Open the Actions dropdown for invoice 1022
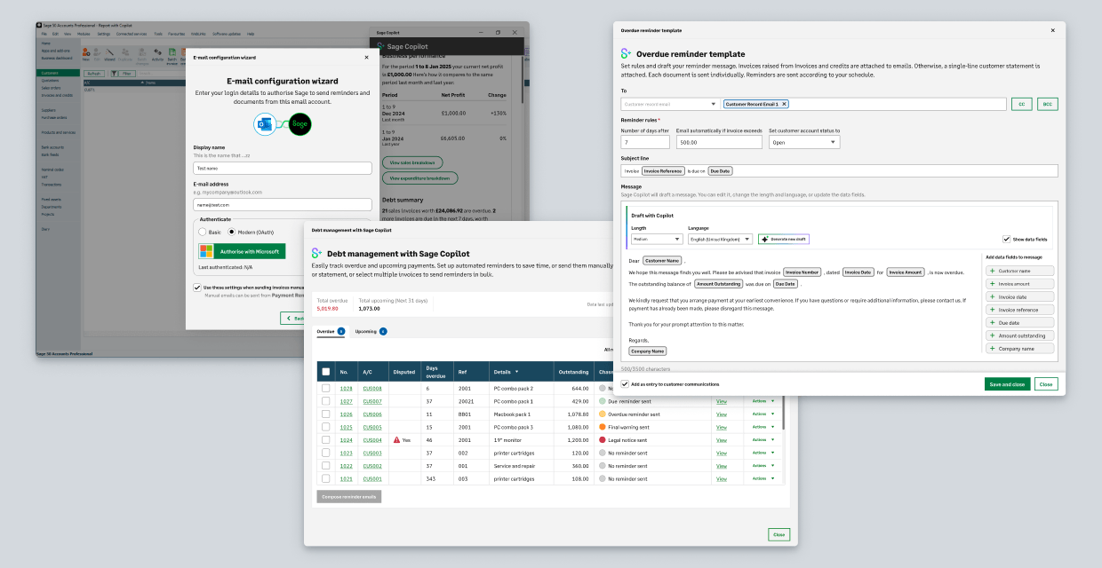 coord(763,465)
